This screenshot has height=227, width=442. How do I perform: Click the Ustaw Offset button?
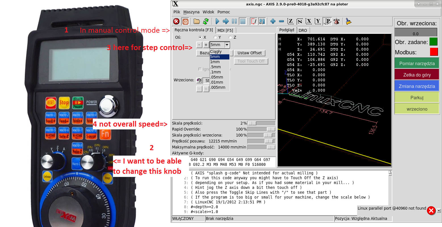coord(250,53)
